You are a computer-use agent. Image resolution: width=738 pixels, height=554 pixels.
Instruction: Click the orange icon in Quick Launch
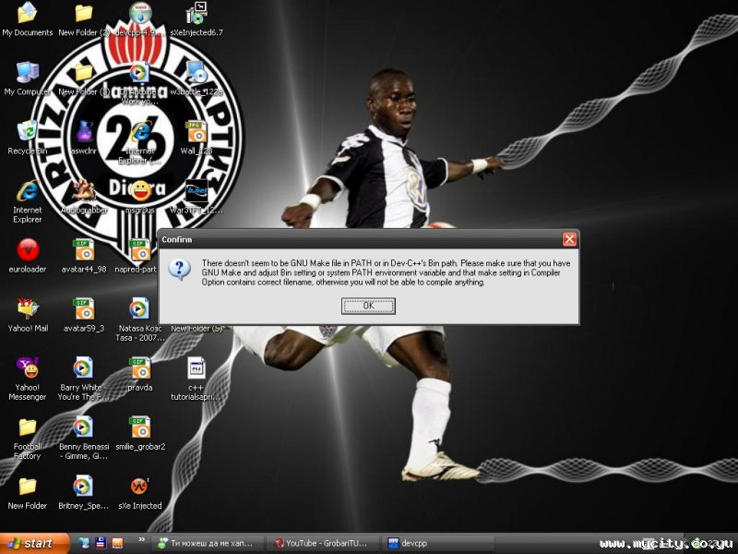117,543
